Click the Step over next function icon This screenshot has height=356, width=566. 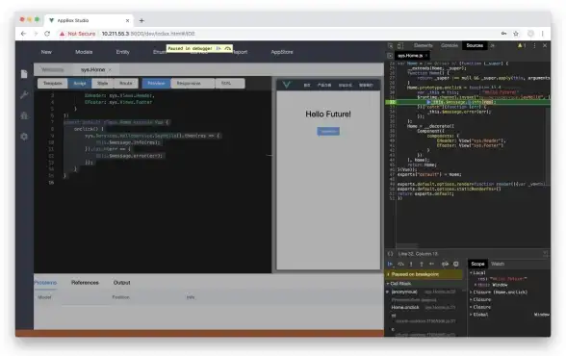point(400,264)
